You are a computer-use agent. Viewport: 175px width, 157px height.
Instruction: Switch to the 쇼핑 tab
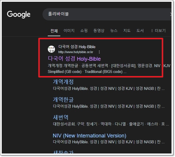pyautogui.click(x=84, y=31)
